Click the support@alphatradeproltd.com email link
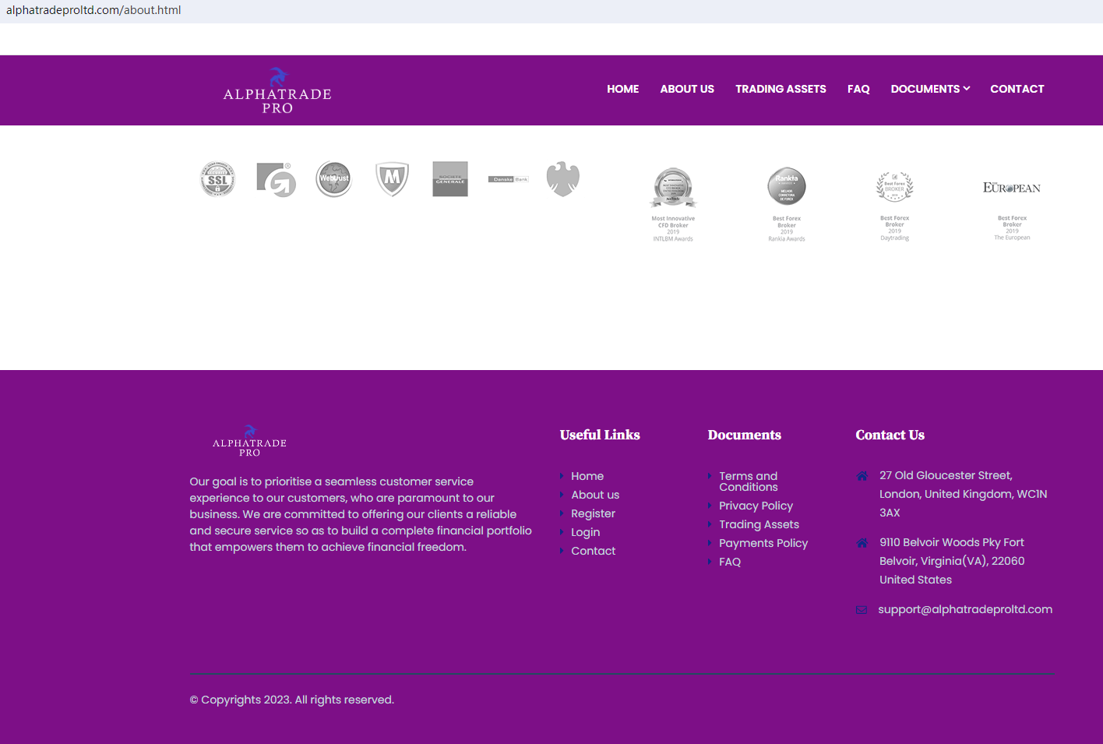Screen dimensions: 1103x744 965,609
